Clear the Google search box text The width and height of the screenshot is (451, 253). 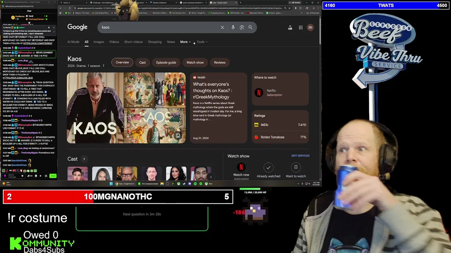pos(222,27)
